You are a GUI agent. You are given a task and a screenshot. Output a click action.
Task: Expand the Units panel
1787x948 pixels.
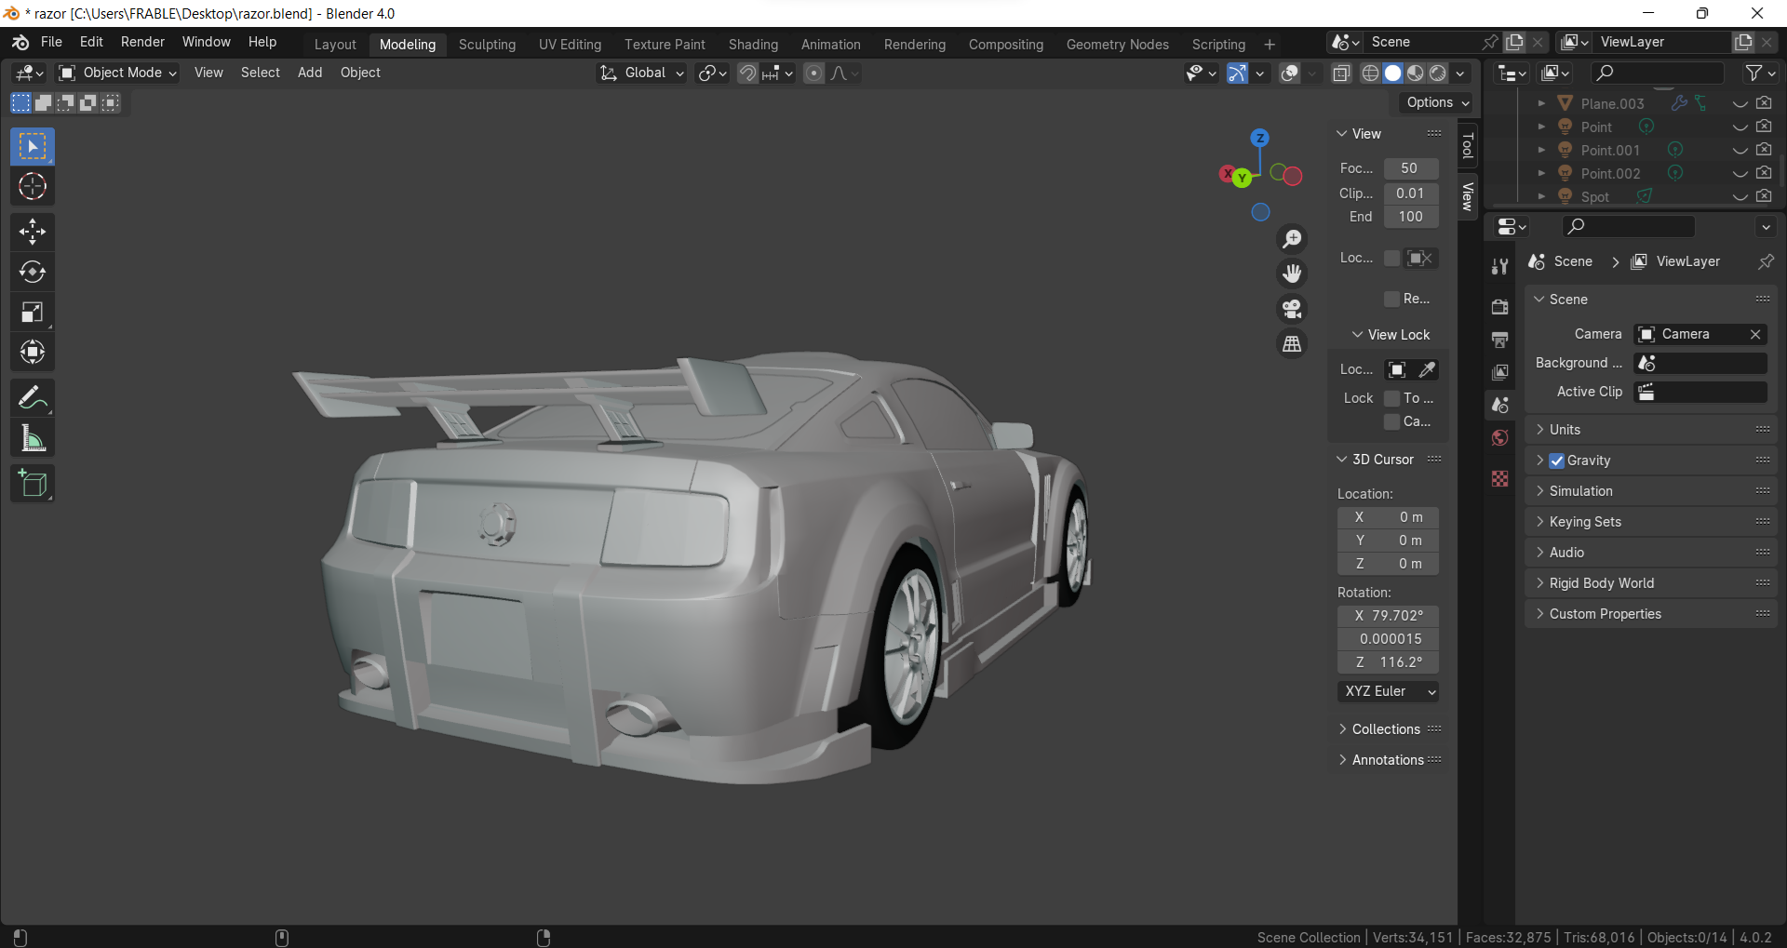[1565, 430]
